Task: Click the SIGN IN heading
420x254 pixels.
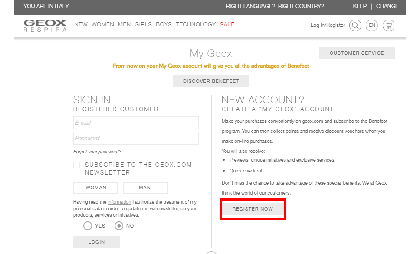Action: 92,100
